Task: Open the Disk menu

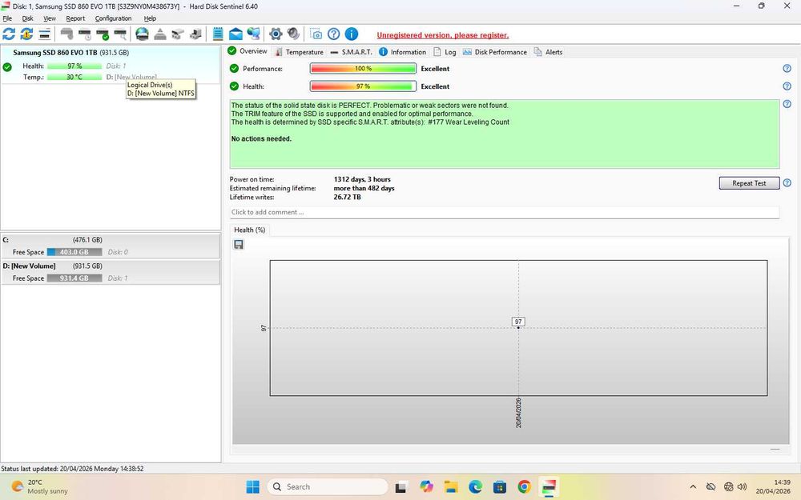Action: click(x=27, y=18)
